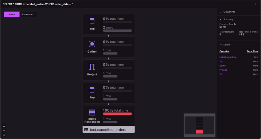Open the three-dot options menu
Screen dimensions: 261x139
click(x=255, y=4)
